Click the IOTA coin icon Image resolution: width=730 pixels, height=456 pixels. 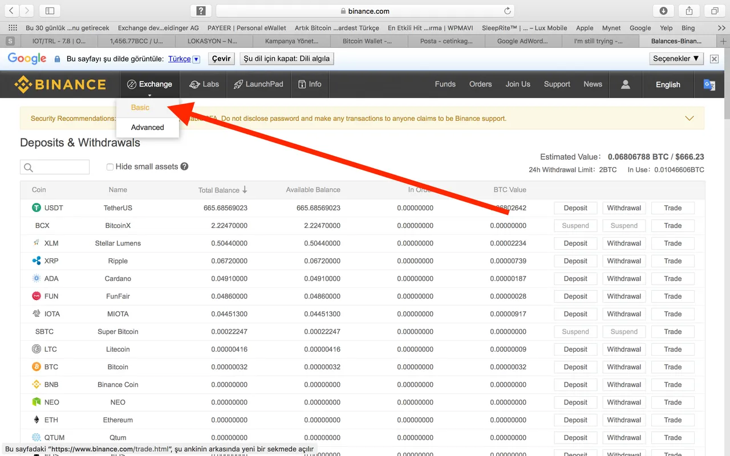tap(36, 314)
